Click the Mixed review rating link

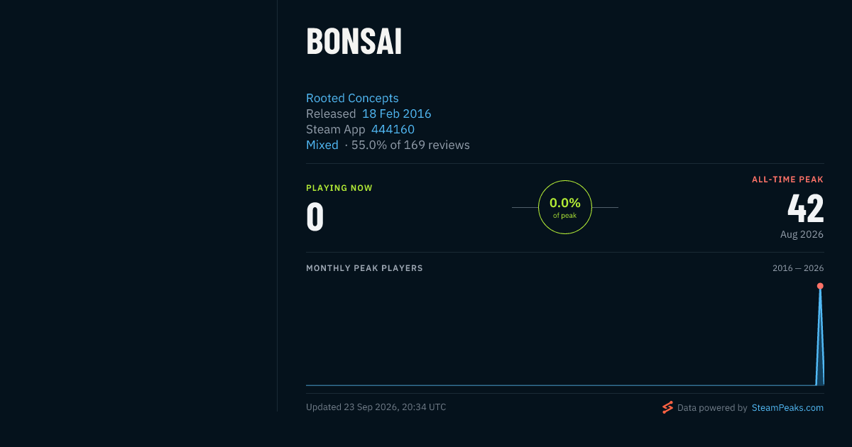click(322, 145)
